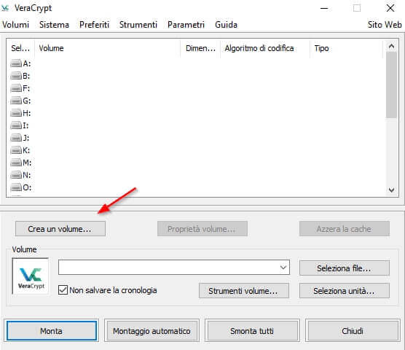Click the drive icon next to A:

coord(16,63)
